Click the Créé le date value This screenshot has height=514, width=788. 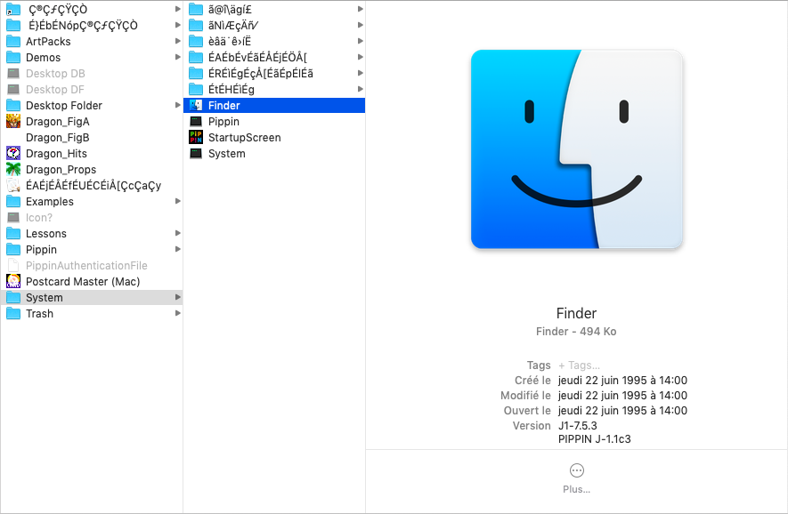coord(622,381)
